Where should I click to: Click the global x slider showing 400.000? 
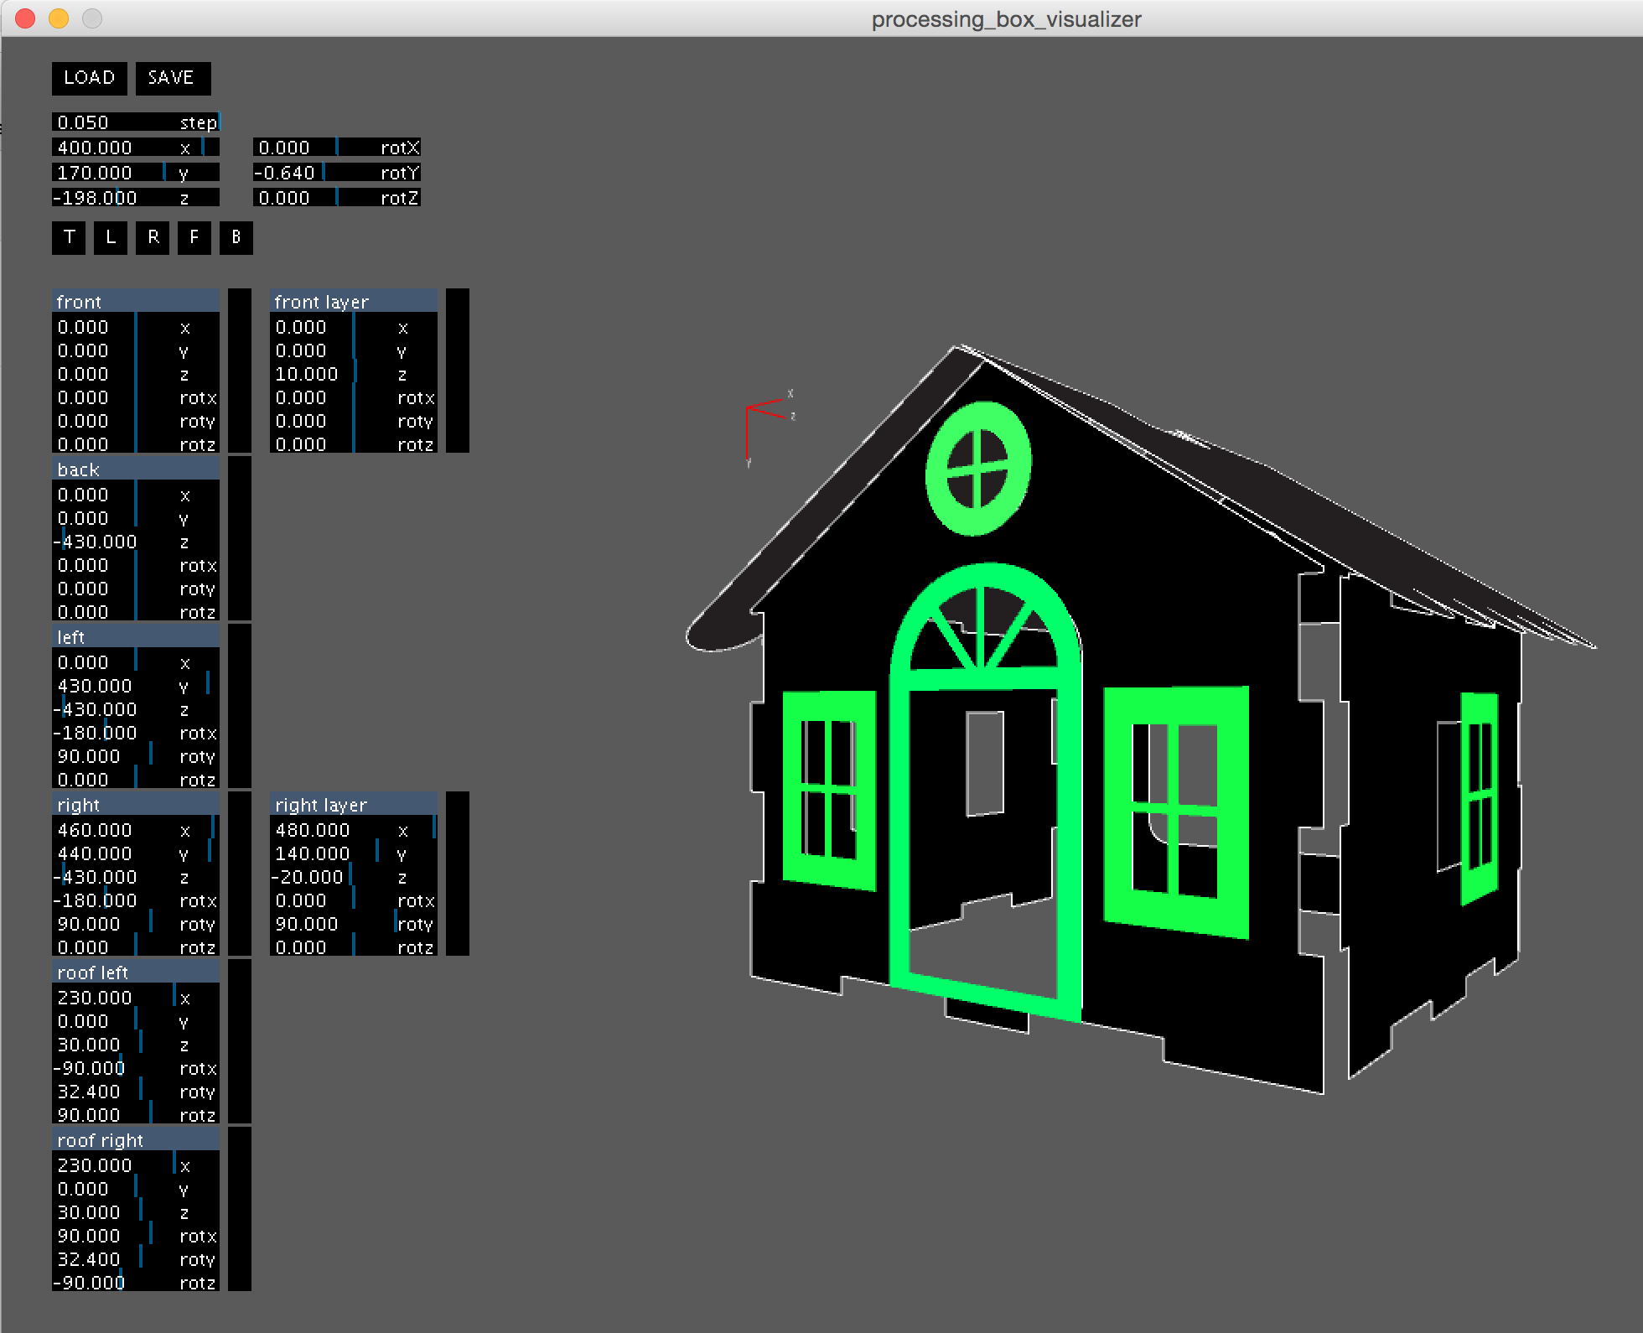136,148
